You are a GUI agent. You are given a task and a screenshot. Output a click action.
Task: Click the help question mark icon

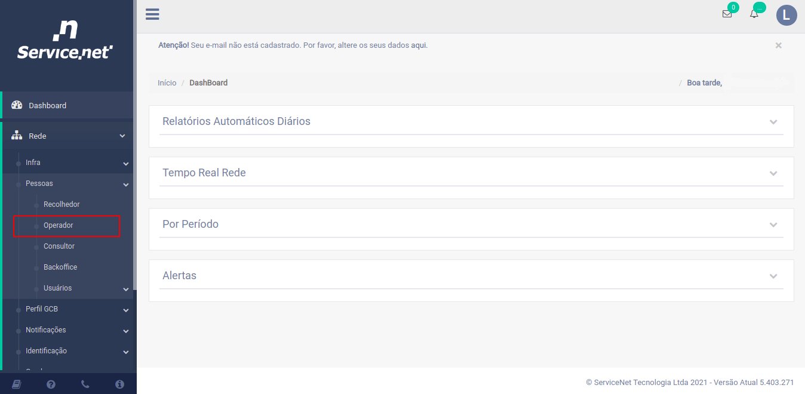[51, 384]
